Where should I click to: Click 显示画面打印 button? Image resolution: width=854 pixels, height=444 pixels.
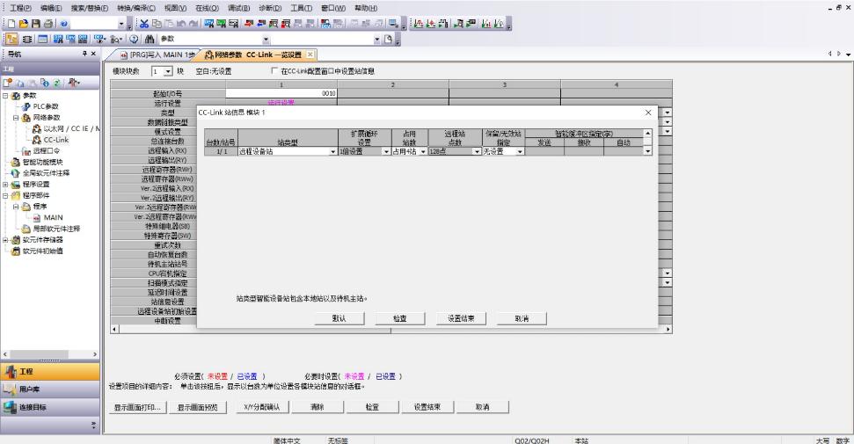[x=136, y=407]
